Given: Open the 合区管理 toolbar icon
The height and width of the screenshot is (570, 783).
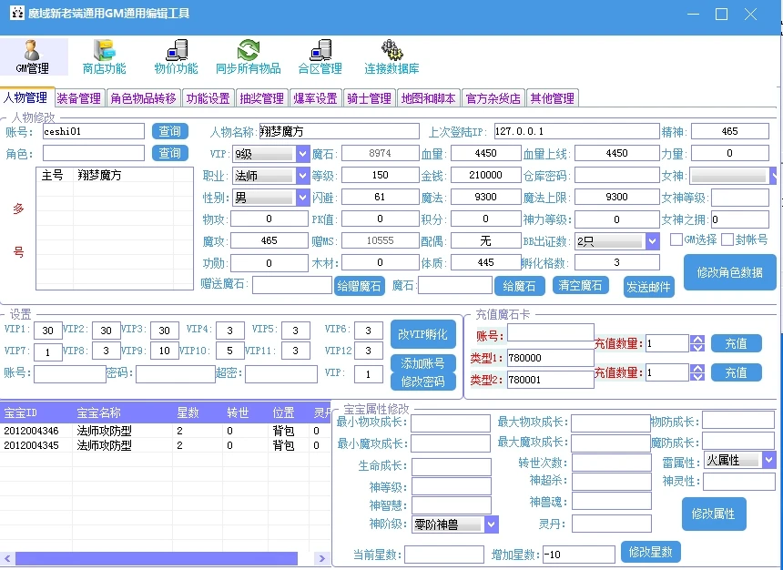Looking at the screenshot, I should click(320, 57).
